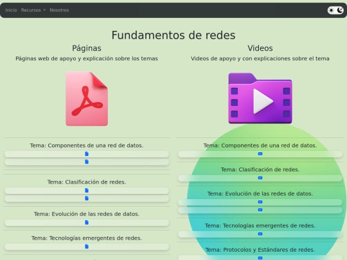Open page file under Páginas Tecnologías emergentes
Image resolution: width=347 pixels, height=260 pixels.
pos(87,247)
